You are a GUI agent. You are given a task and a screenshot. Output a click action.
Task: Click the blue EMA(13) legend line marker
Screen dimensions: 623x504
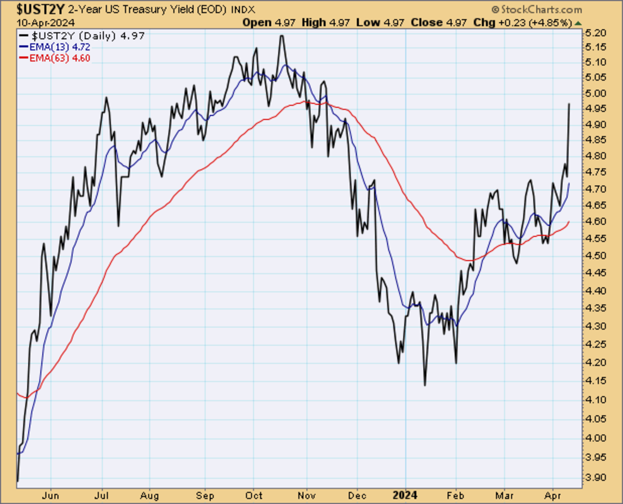[x=24, y=47]
